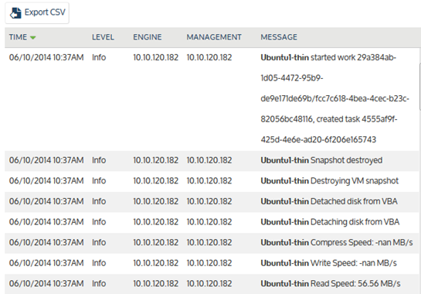The image size is (421, 294).
Task: Click the Info level in the 'Write Speed' row
Action: click(x=99, y=263)
